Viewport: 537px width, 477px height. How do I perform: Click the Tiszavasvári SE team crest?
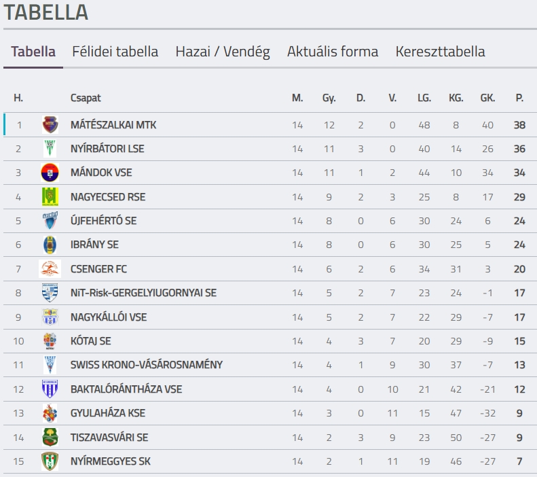50,437
